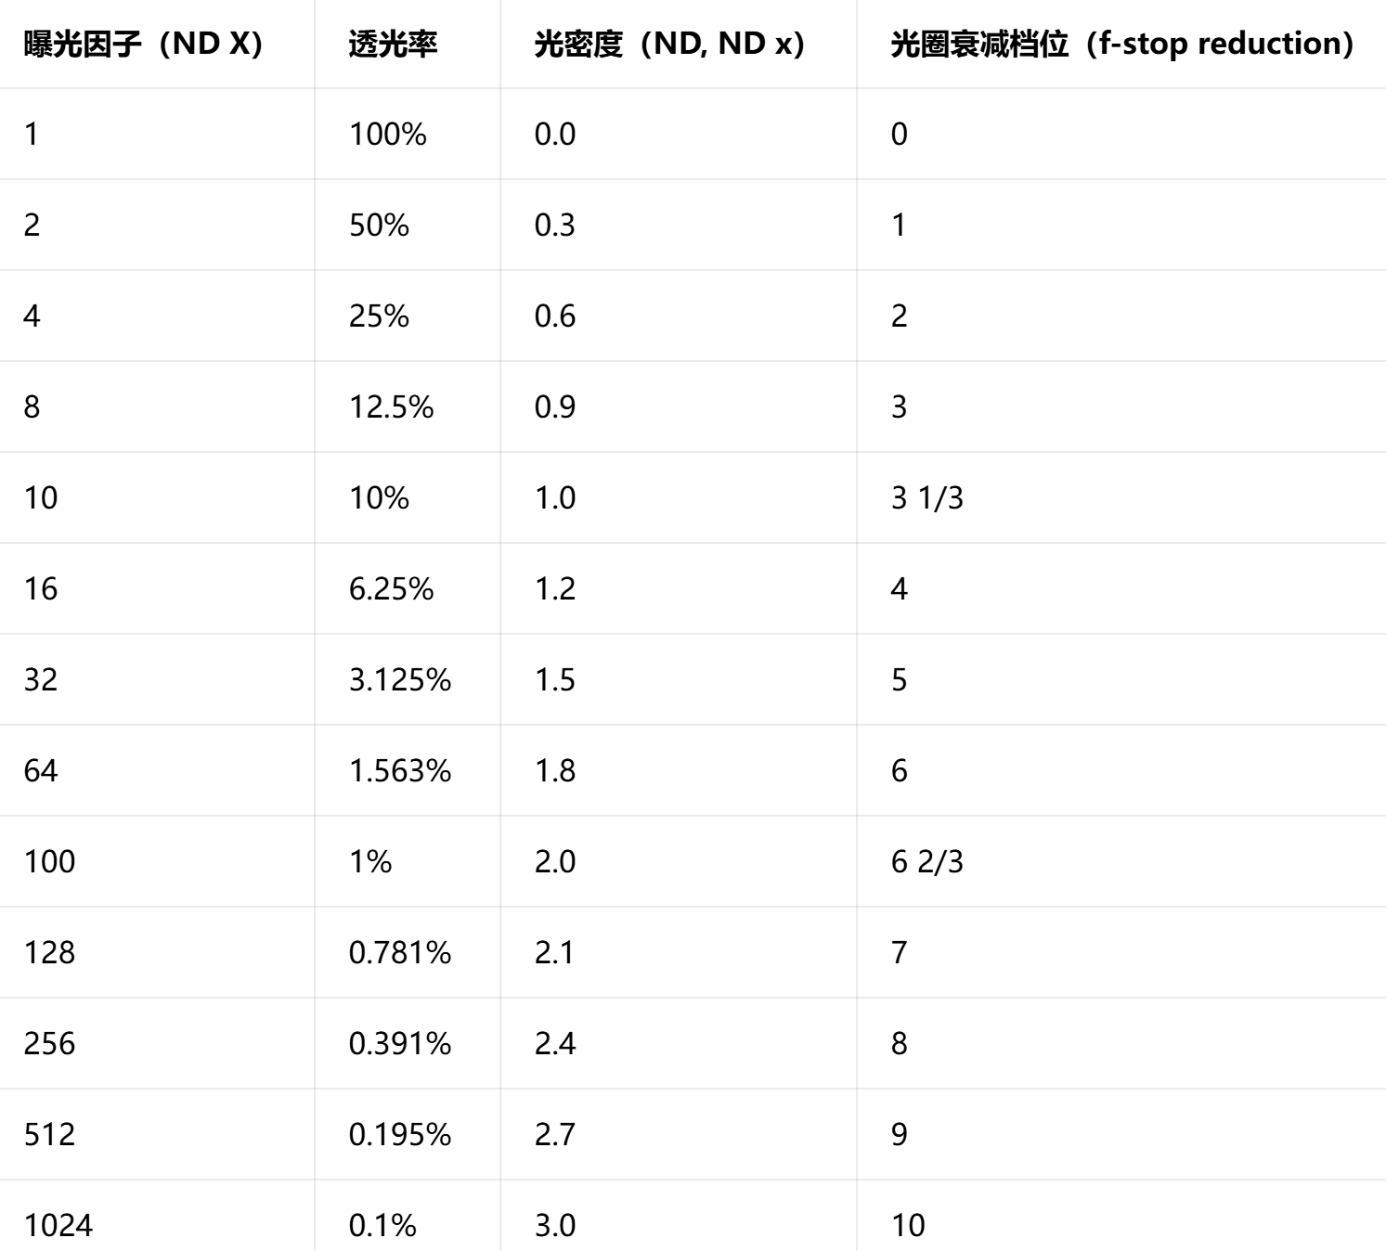Click the 光圈衰减档位 (f-stop reduction) header

coord(1121,44)
